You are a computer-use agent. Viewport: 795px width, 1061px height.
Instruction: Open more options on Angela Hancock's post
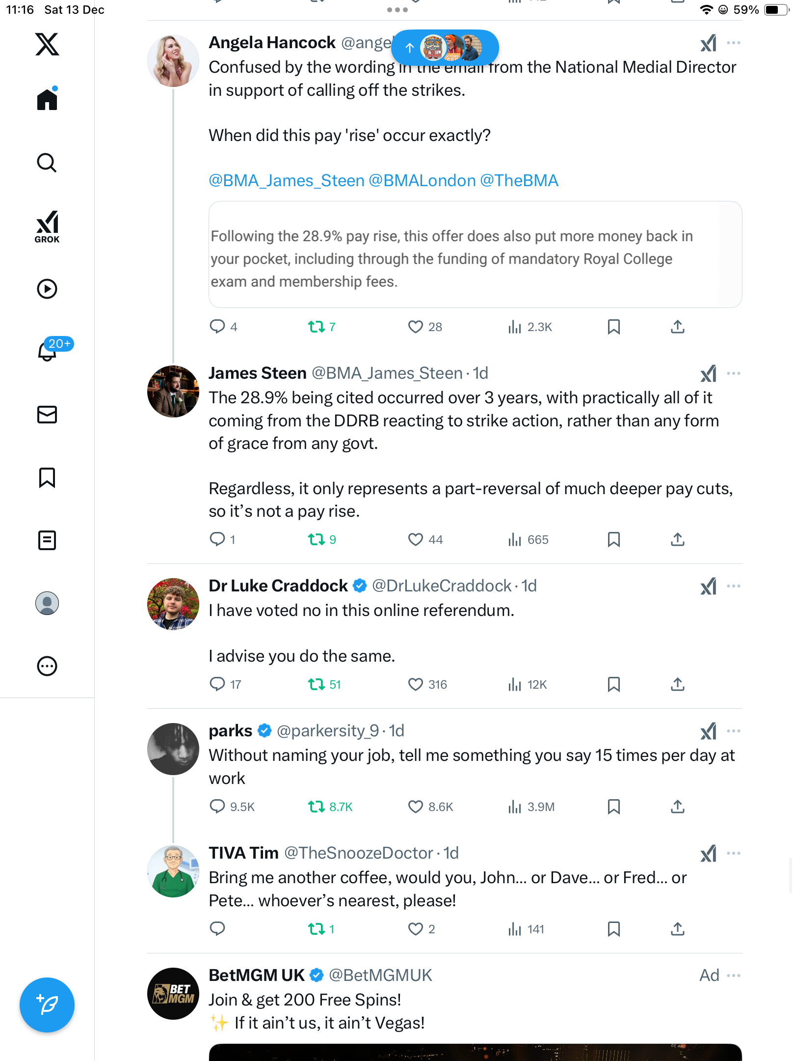click(734, 43)
